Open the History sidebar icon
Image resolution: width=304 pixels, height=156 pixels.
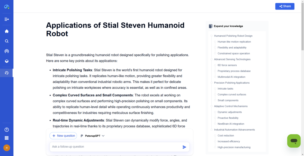pos(7,73)
